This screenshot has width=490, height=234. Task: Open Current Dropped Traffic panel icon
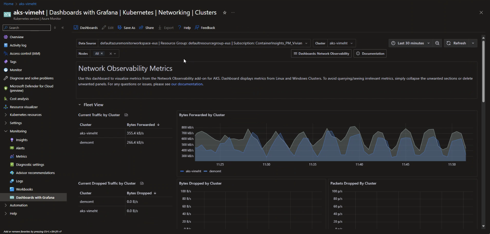(142, 183)
